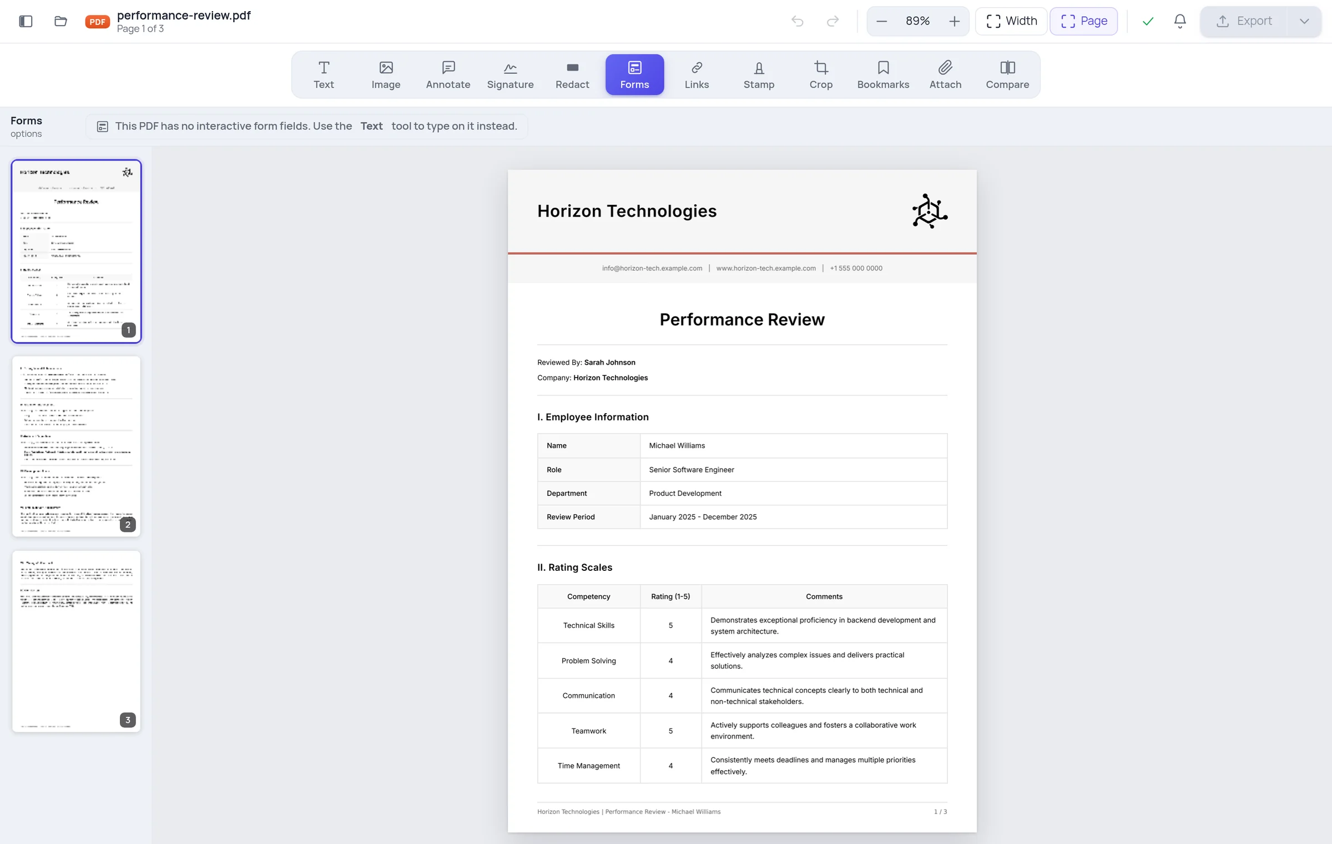Click the 'Teamwork' competency cell
Screen dimensions: 1332x844
tap(588, 731)
